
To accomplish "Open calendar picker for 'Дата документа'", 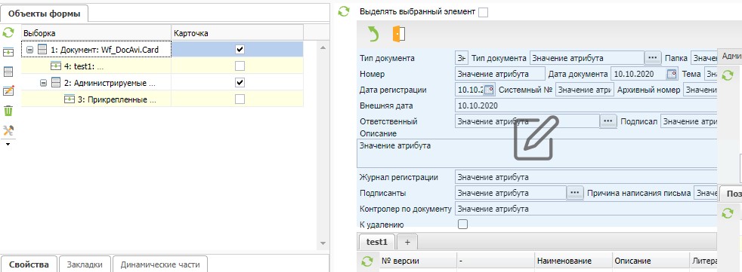I will pos(672,74).
